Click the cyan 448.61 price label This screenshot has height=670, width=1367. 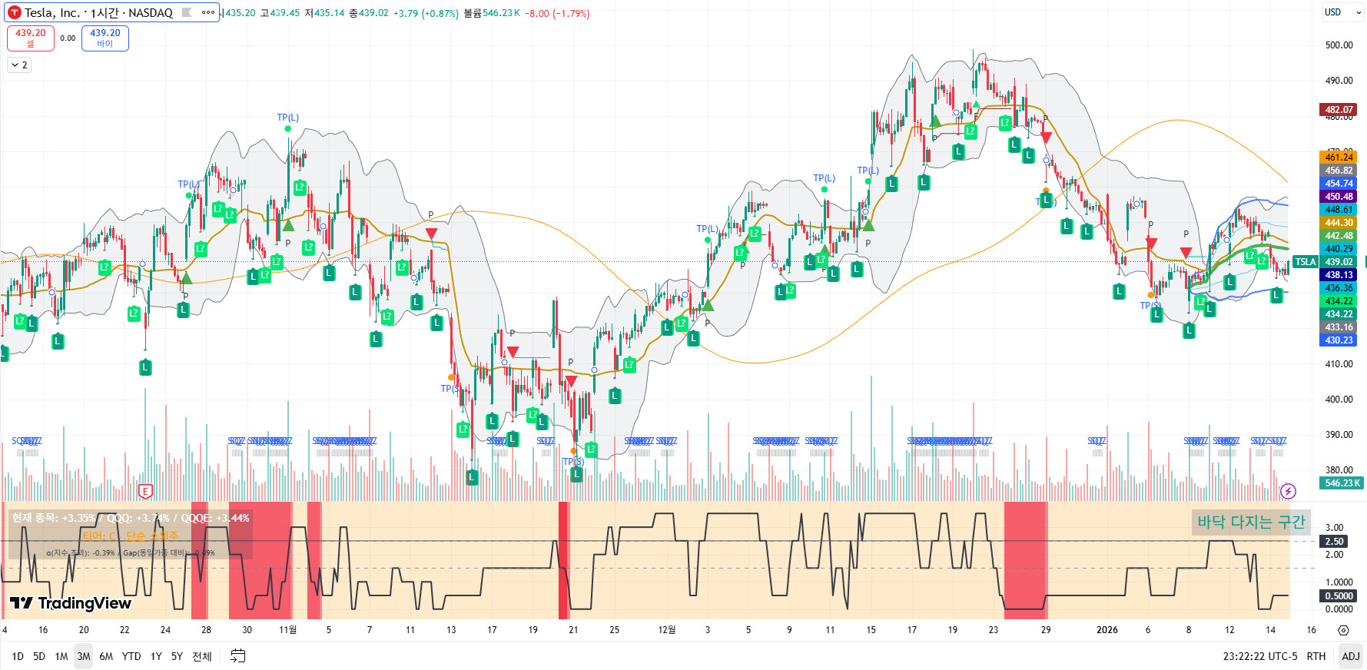(x=1339, y=210)
